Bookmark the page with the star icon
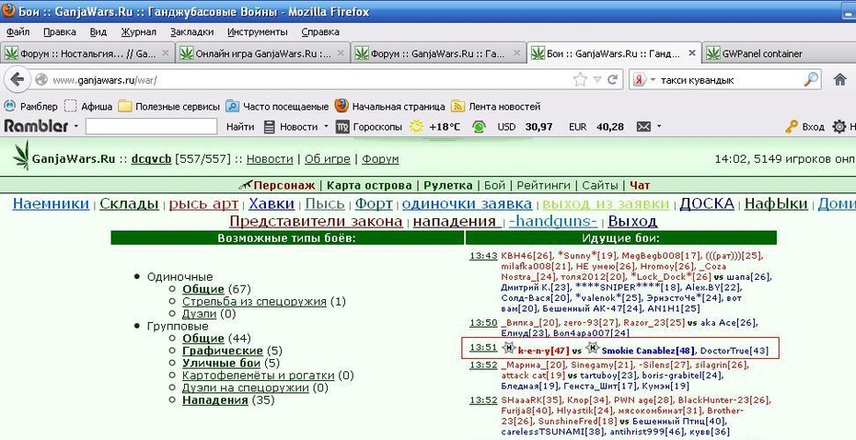This screenshot has width=856, height=440. point(580,80)
